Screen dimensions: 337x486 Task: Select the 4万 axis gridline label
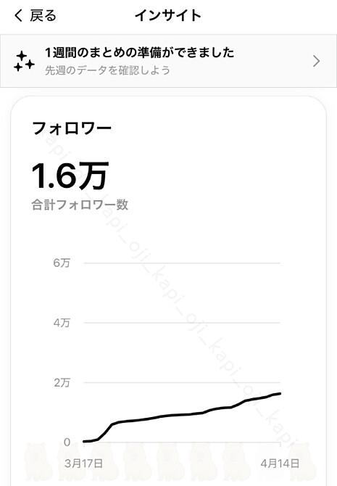pos(62,323)
